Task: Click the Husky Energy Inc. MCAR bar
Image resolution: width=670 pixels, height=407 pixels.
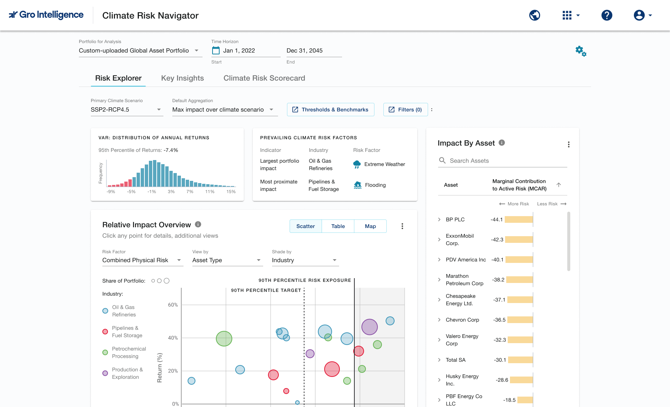Action: coord(521,380)
